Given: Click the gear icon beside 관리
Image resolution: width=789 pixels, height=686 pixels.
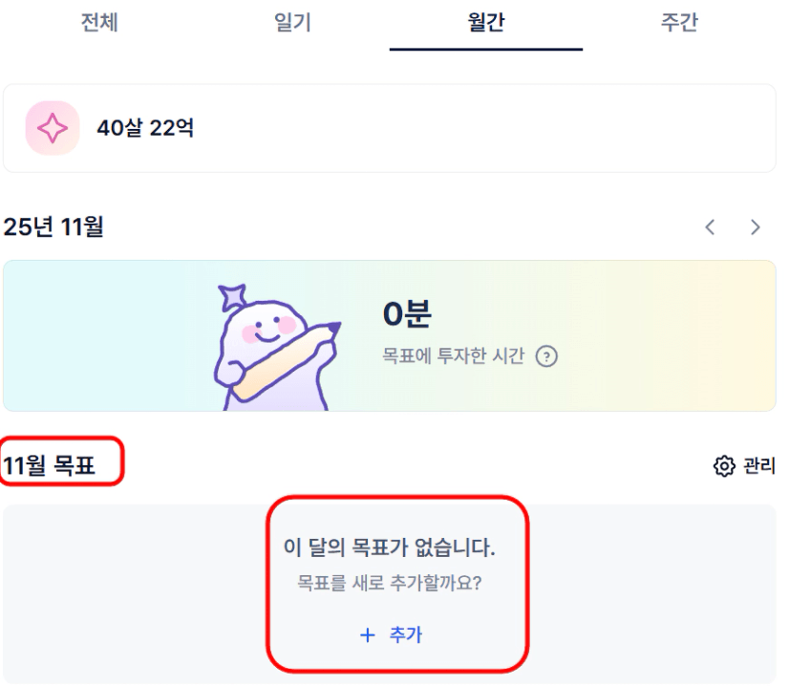Looking at the screenshot, I should 723,466.
